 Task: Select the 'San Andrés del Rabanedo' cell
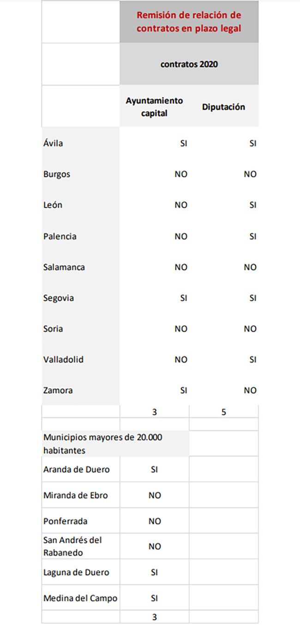(72, 546)
